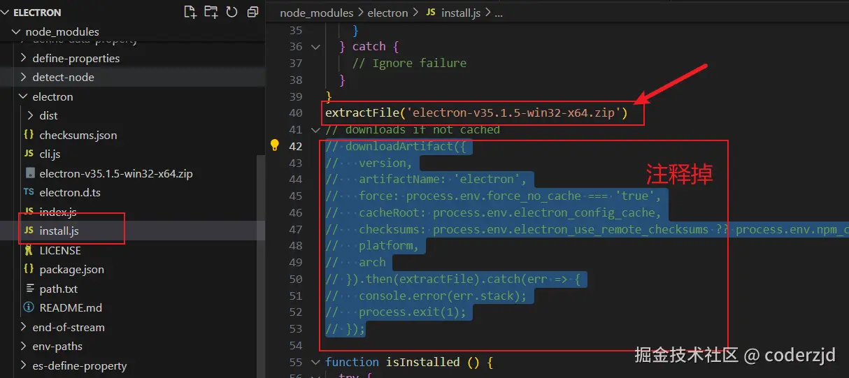Click line number 54 in gutter
The width and height of the screenshot is (849, 378).
coord(295,345)
